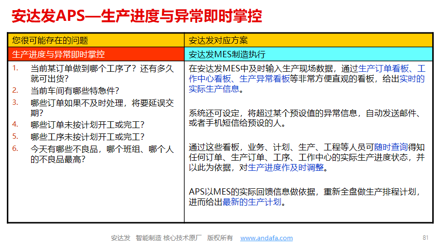Click cyan cell 安达发MES制造执行
Screen dimensions: 441x247
(x=309, y=54)
